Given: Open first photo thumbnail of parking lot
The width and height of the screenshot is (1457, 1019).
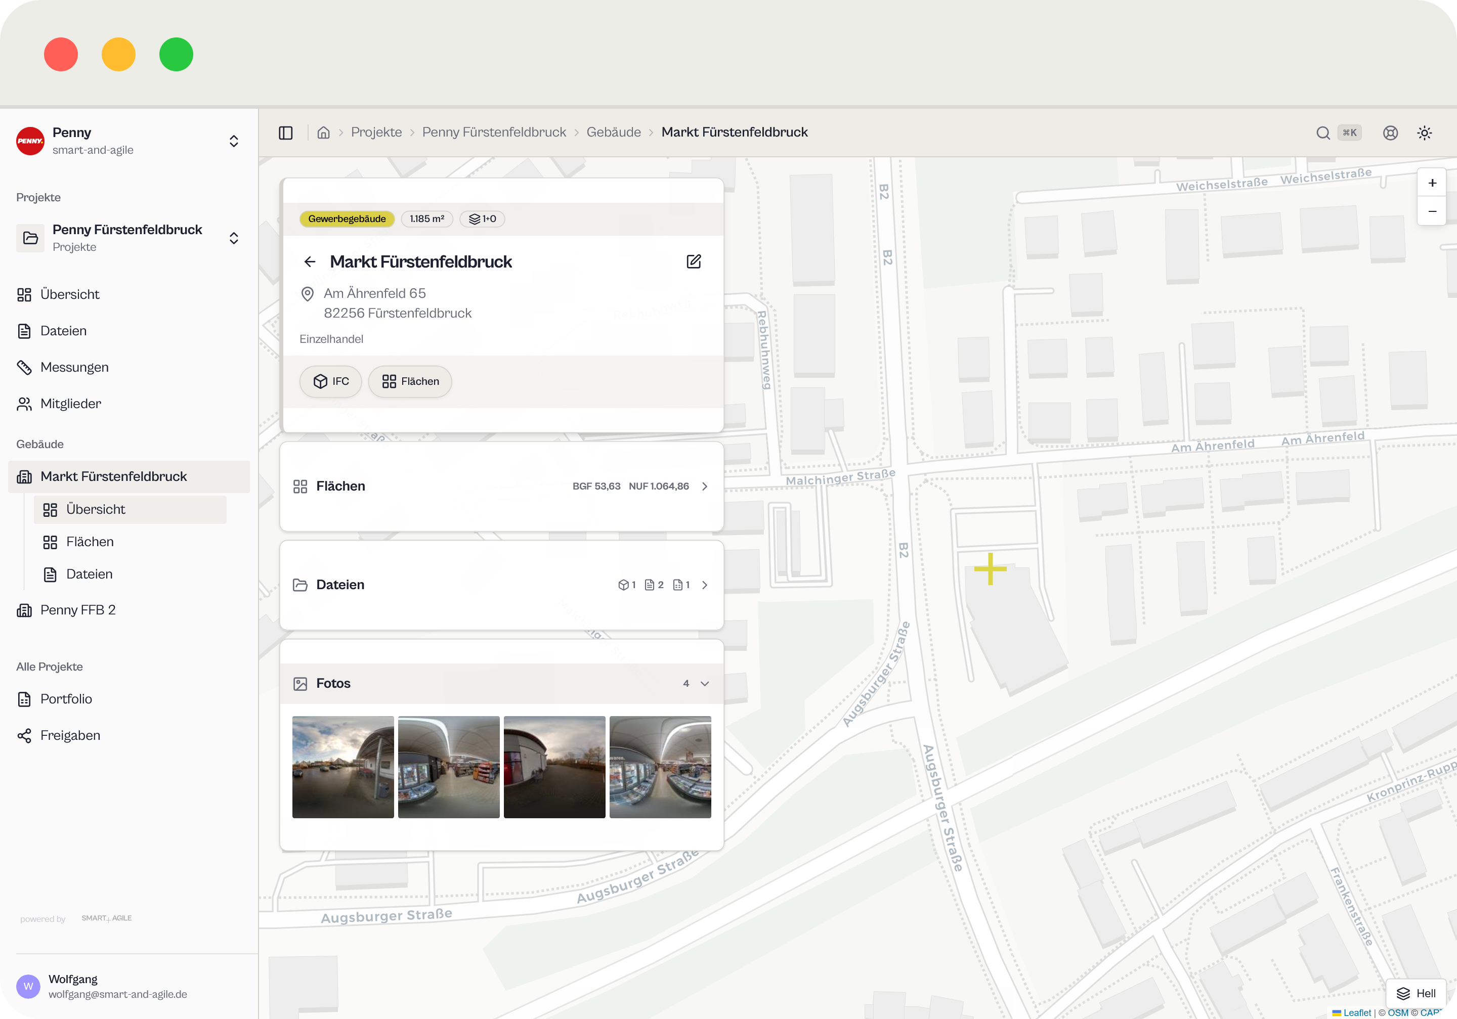Looking at the screenshot, I should coord(344,767).
